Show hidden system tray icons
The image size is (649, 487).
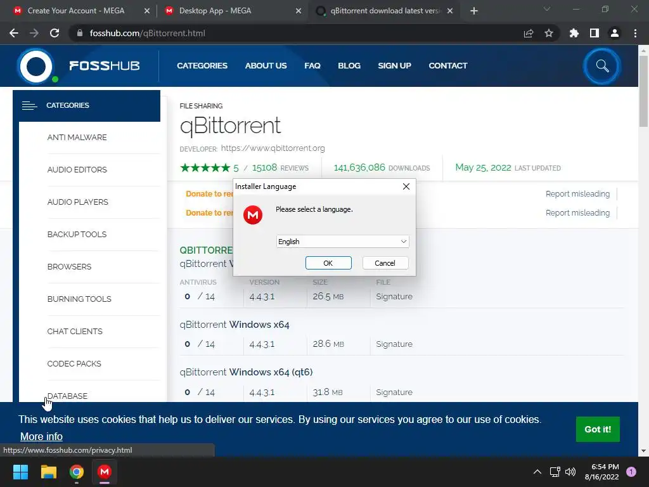[537, 472]
